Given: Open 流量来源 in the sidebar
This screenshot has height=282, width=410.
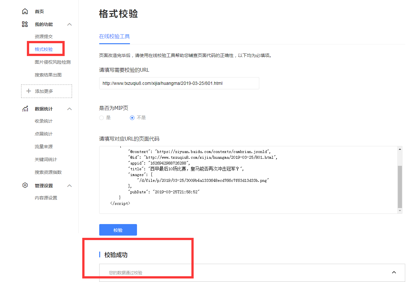Looking at the screenshot, I should 44,147.
